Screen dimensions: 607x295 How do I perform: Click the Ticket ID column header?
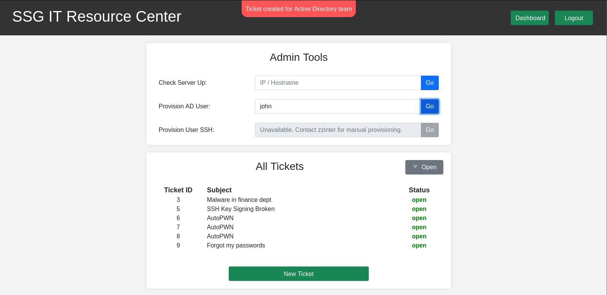[178, 190]
